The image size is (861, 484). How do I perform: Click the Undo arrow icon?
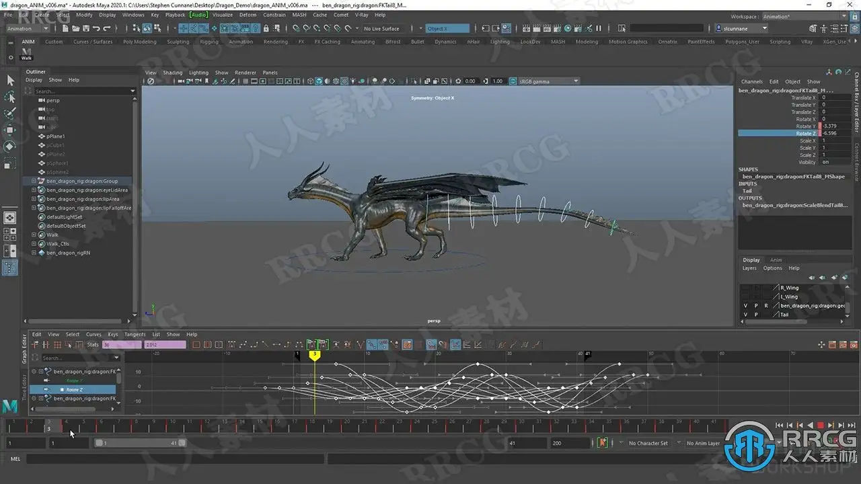tap(97, 28)
